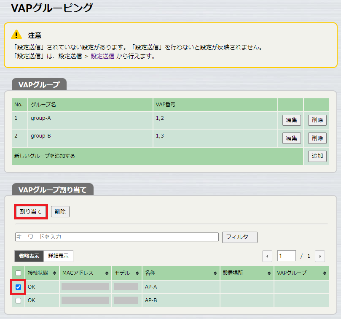The width and height of the screenshot is (341, 319).
Task: Click 削除 for group-B
Action: click(317, 138)
